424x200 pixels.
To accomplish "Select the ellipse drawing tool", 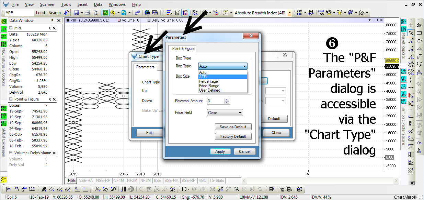I will [x=419, y=41].
